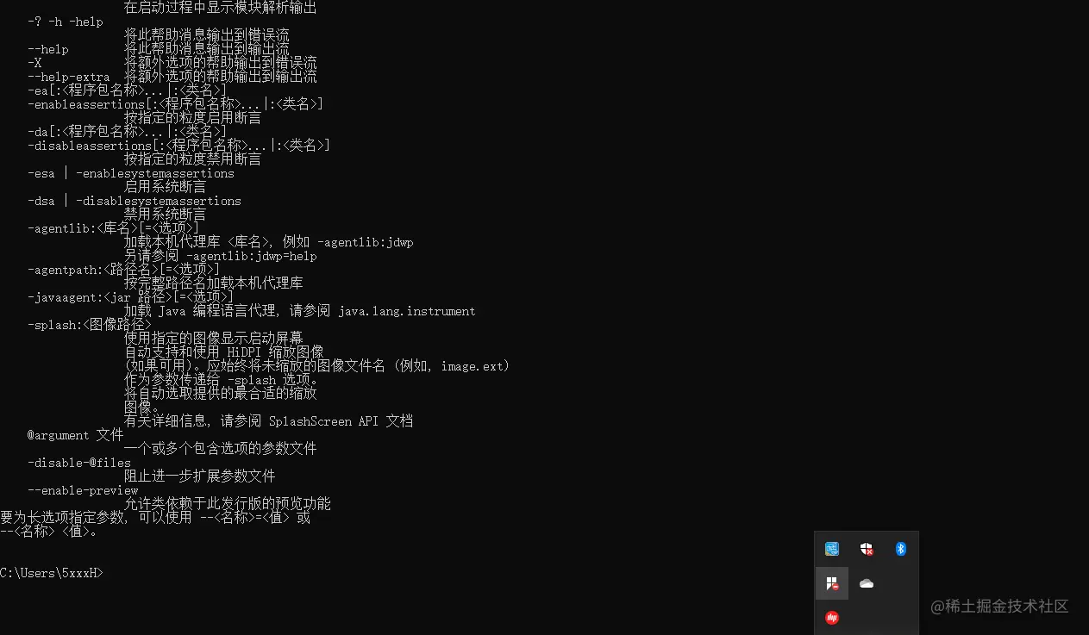The image size is (1089, 635).
Task: Click the "-agentpath:<路径名>[=<选项>]" option line
Action: (x=124, y=270)
